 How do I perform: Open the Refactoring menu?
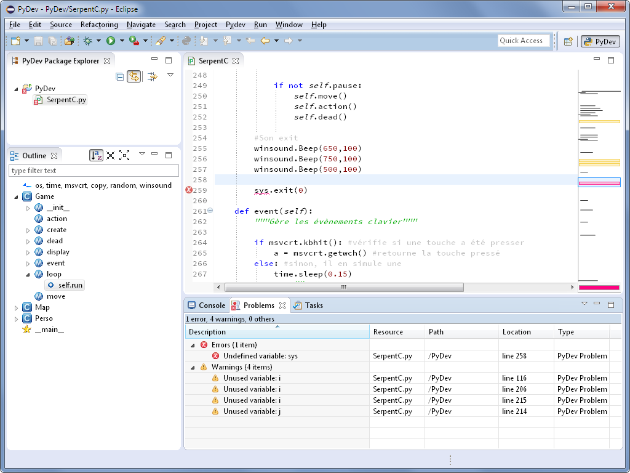pos(99,25)
